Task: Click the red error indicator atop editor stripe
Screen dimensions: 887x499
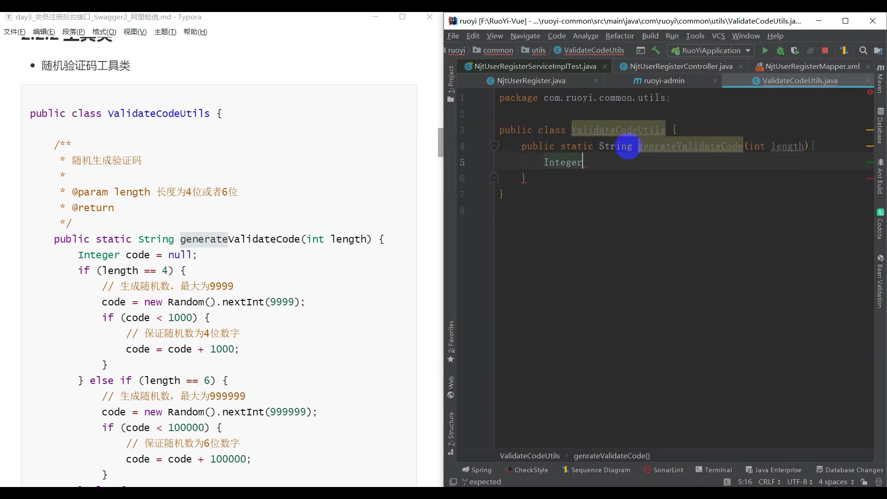Action: (870, 92)
